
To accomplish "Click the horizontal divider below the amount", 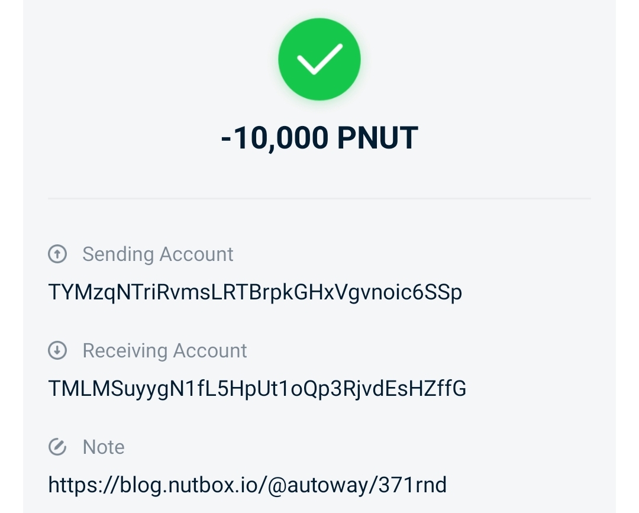I will pos(319,198).
